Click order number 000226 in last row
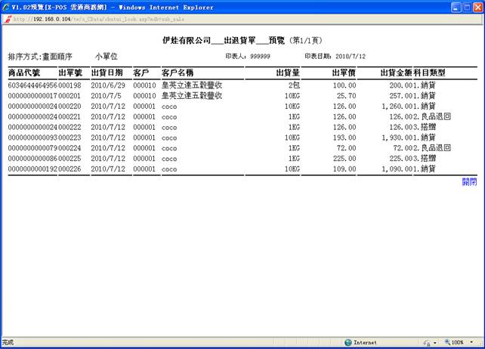Viewport: 485px width, 349px height. 70,169
